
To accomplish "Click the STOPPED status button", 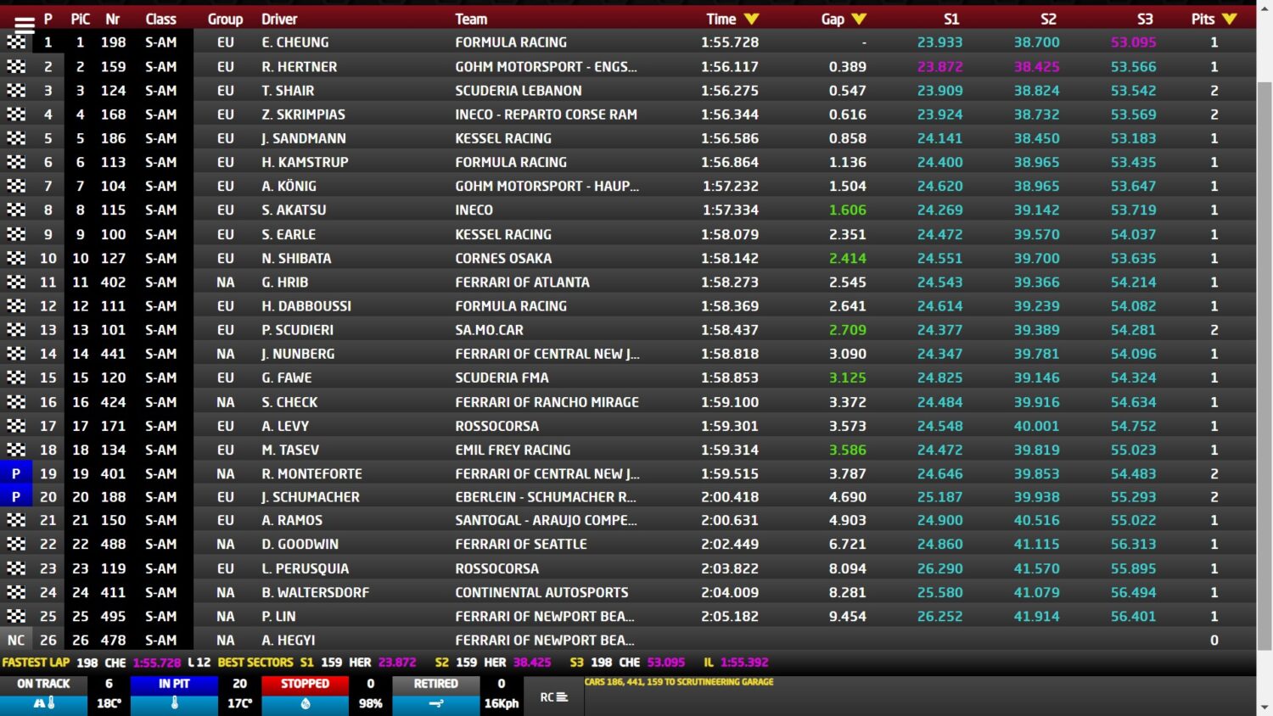I will click(305, 684).
